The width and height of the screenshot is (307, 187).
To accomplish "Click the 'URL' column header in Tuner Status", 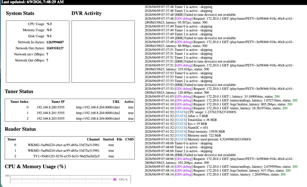I will (116, 102).
